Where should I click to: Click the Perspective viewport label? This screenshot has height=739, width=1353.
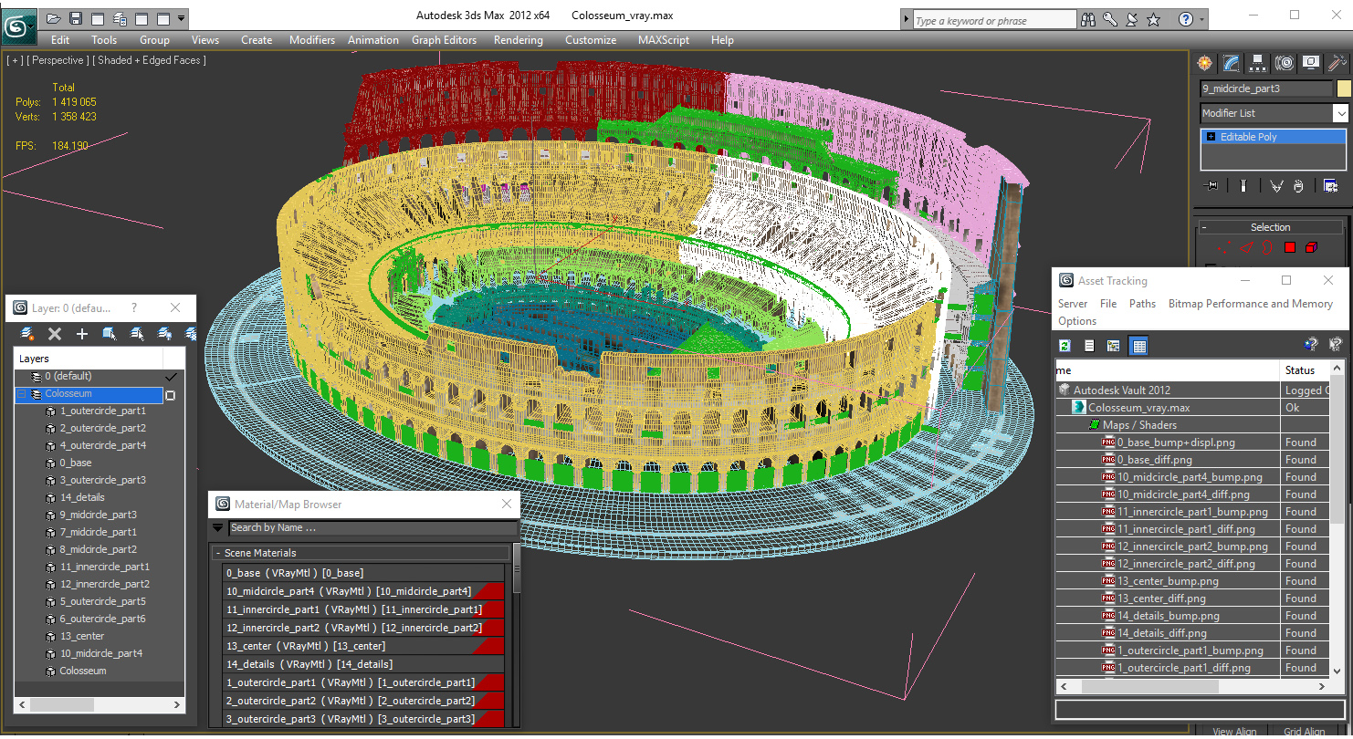point(58,60)
